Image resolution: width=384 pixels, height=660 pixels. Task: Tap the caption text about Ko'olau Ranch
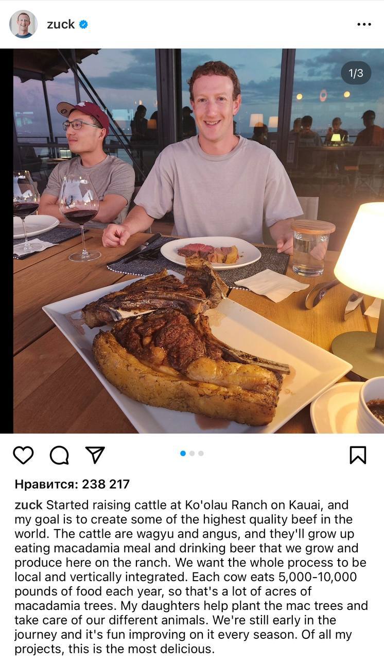tap(191, 577)
